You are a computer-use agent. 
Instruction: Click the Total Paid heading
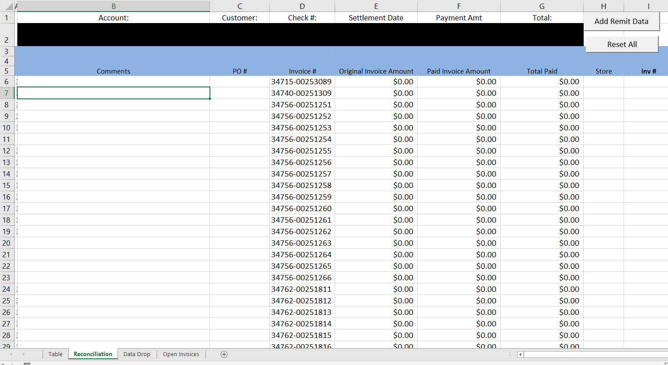click(542, 71)
